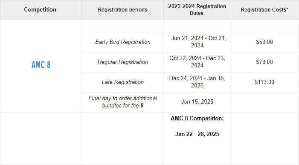Select the $113.00 cost
This screenshot has height=165, width=299.
pos(264,82)
